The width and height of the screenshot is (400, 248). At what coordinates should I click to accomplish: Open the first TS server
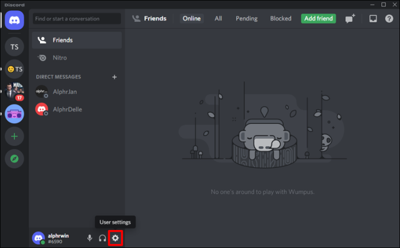pos(14,46)
